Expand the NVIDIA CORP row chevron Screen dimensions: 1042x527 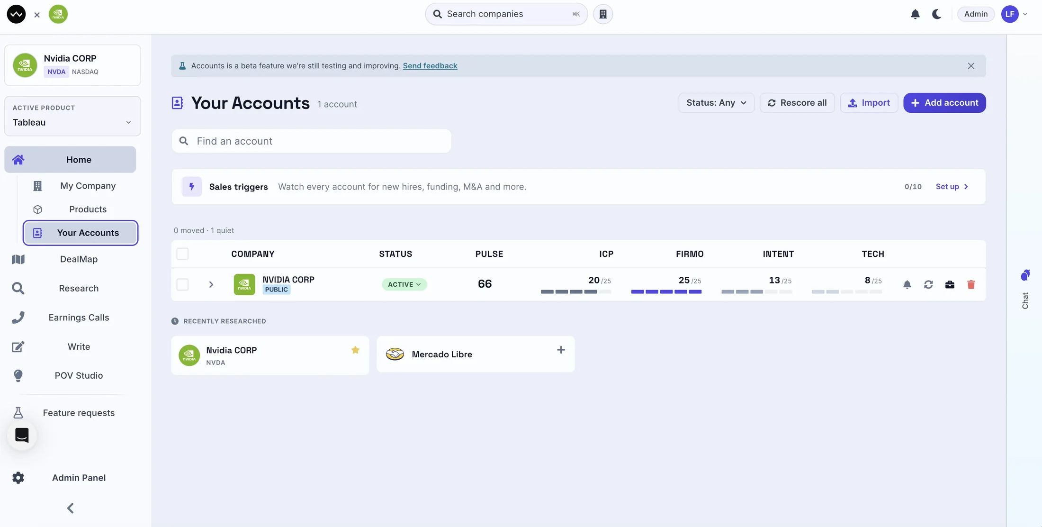click(211, 284)
